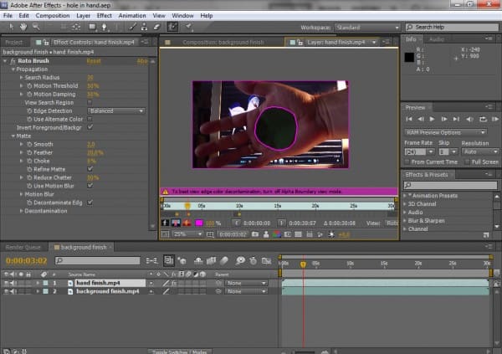Disable the Use Motion Blur checkbox
Screen dimensions: 502x354
point(90,185)
